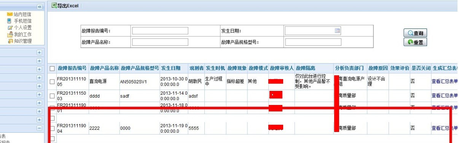The width and height of the screenshot is (459, 143).
Task: Select all rows with header checkbox
Action: click(x=52, y=68)
